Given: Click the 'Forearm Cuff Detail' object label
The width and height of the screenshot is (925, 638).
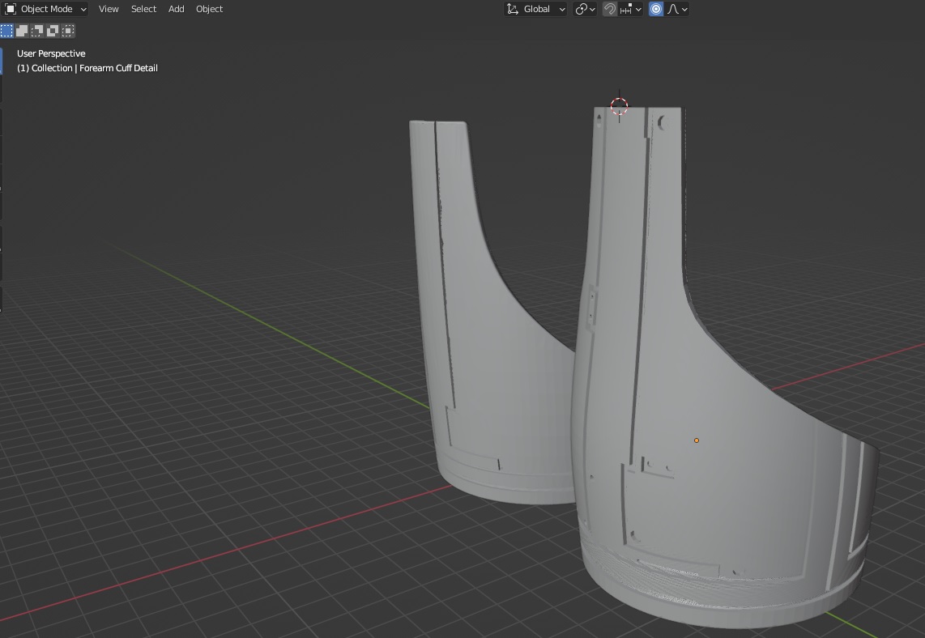Looking at the screenshot, I should pyautogui.click(x=118, y=68).
